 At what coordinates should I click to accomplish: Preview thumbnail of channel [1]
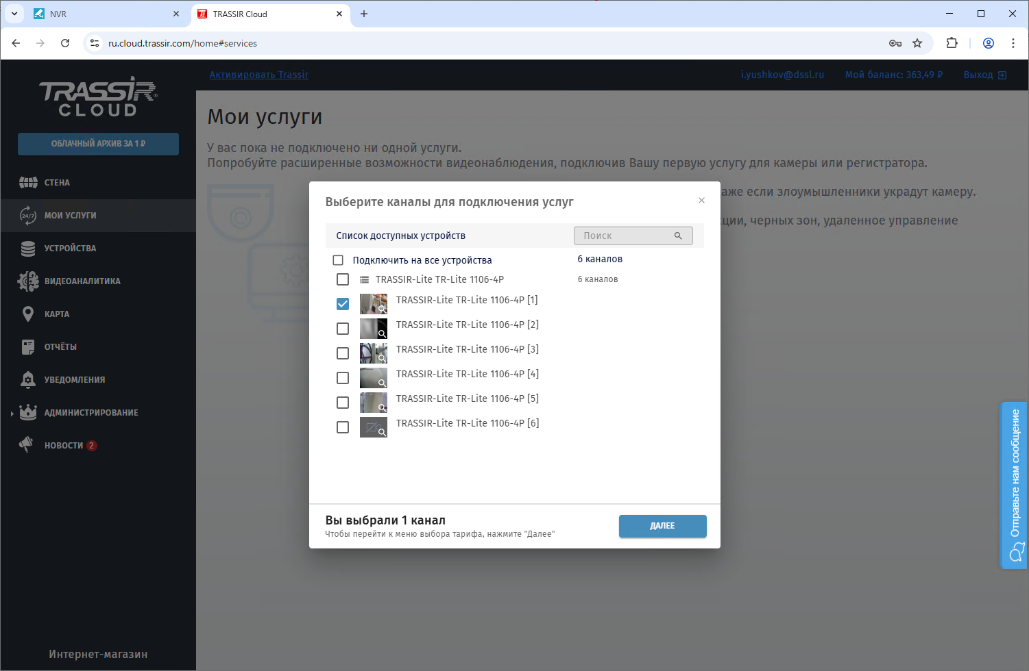coord(374,304)
